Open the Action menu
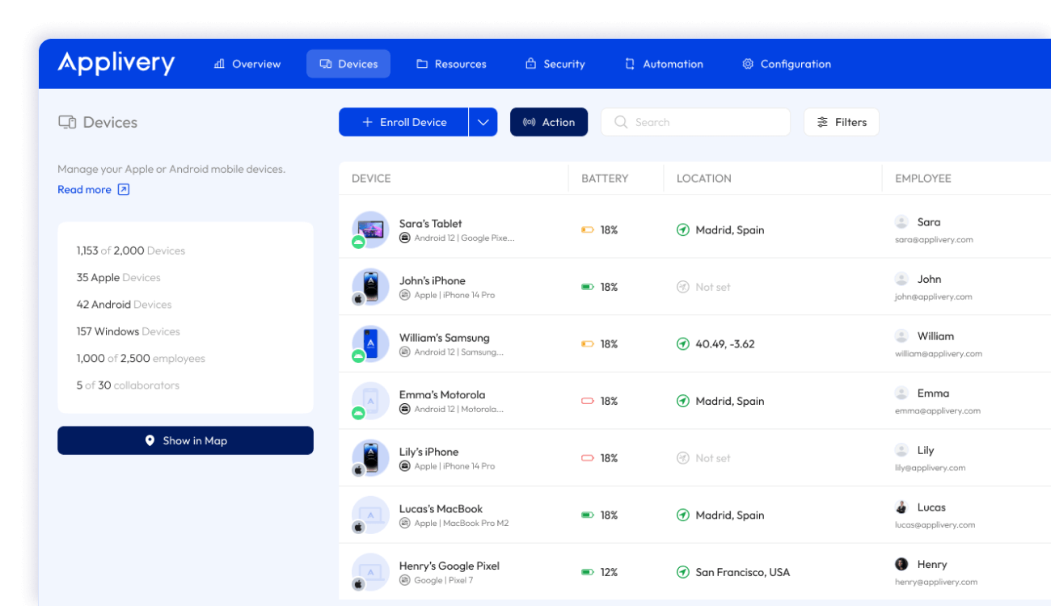The image size is (1051, 606). point(549,122)
